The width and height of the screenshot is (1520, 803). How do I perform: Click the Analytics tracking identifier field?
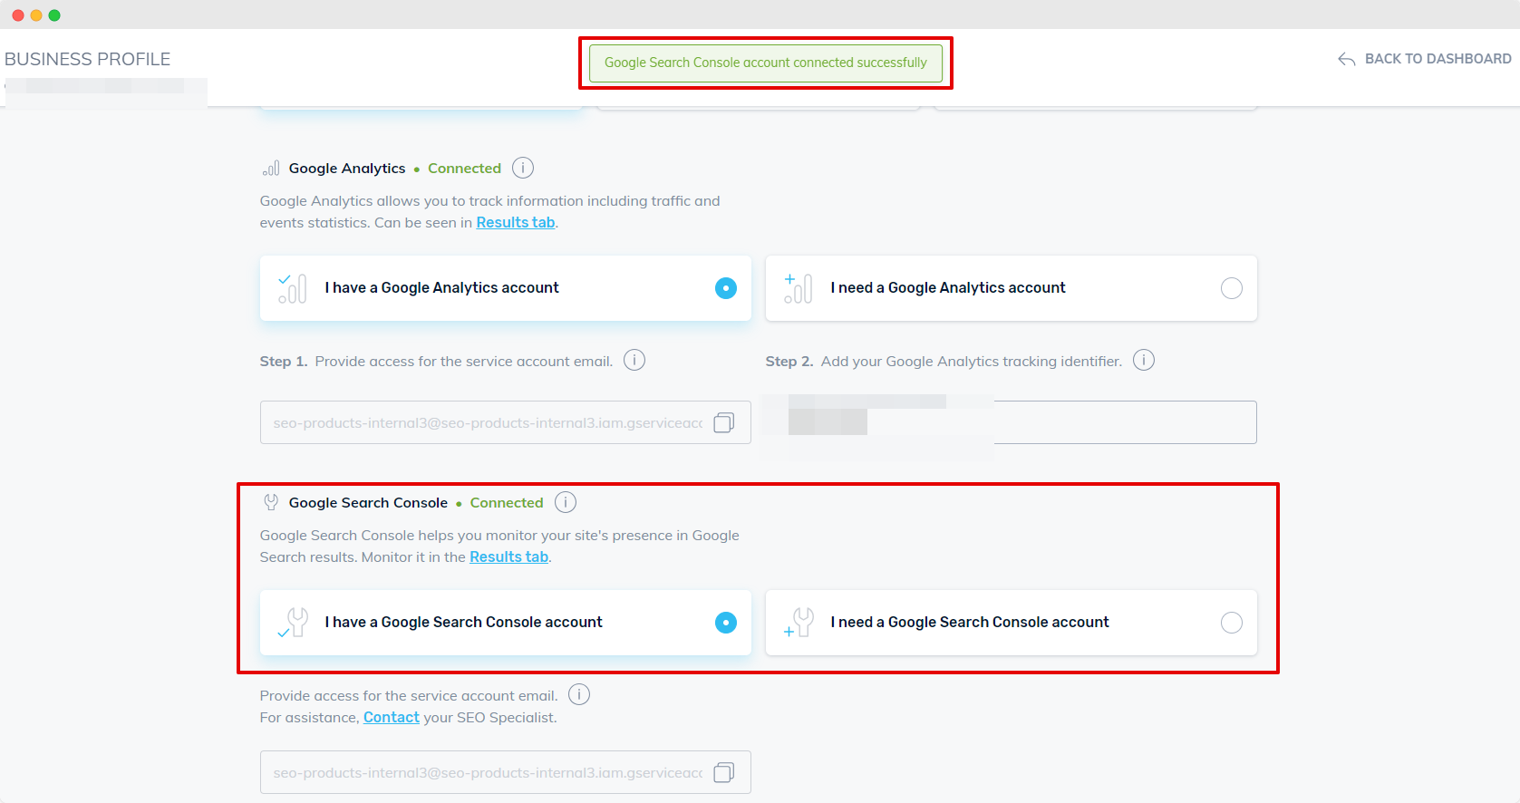coord(1012,422)
